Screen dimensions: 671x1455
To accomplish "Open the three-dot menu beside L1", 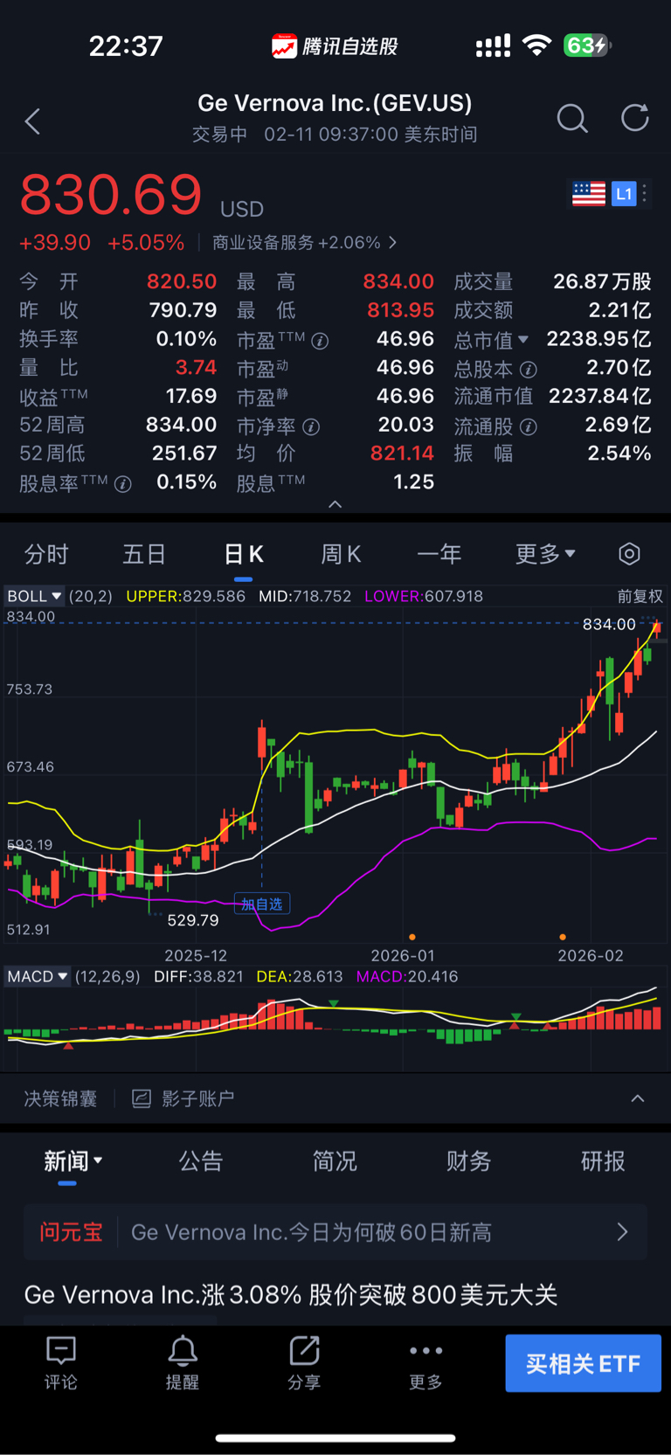I will 645,193.
